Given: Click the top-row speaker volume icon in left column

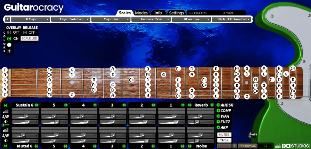Looking at the screenshot, I should tap(5, 122).
